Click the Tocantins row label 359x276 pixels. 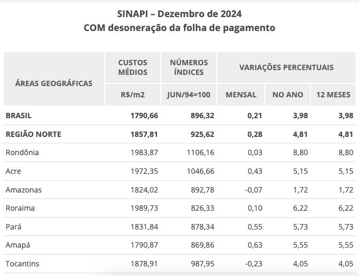[x=22, y=264]
